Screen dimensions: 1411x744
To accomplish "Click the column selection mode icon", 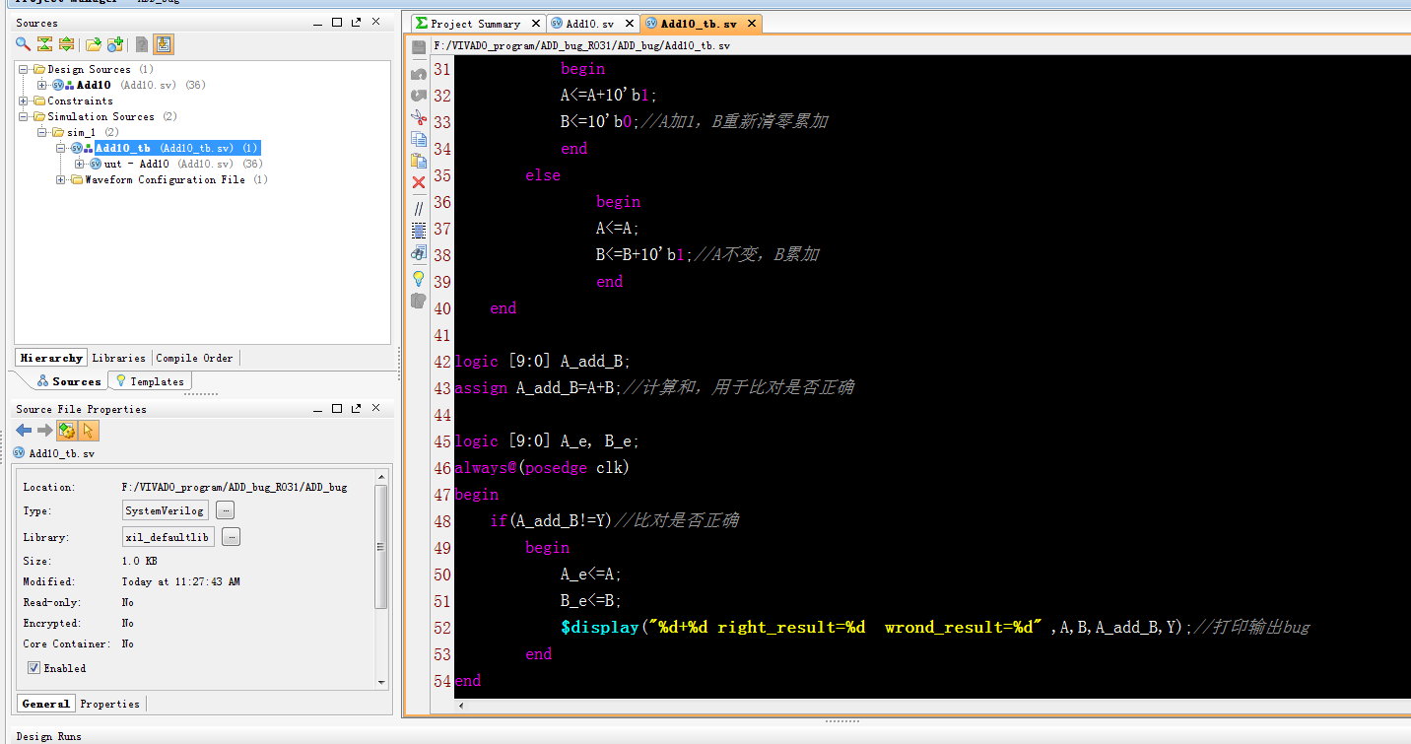I will [x=419, y=231].
